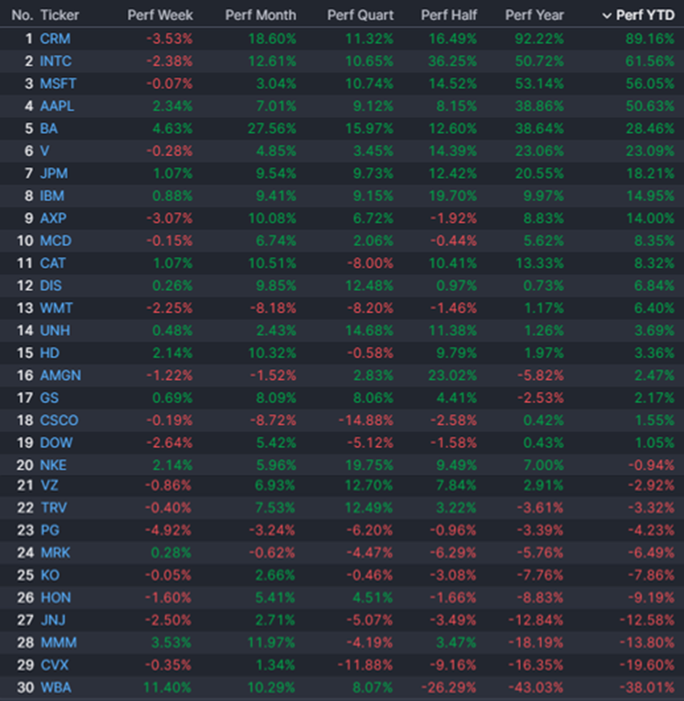
Task: Select JNJ's -12.84% Perf Year value
Action: (535, 620)
